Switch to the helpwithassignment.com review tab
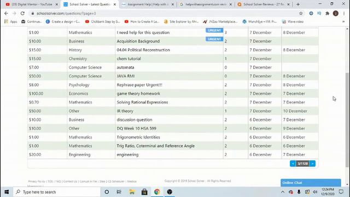 point(206,4)
